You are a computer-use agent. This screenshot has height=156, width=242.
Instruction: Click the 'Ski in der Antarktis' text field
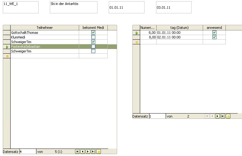[73, 7]
